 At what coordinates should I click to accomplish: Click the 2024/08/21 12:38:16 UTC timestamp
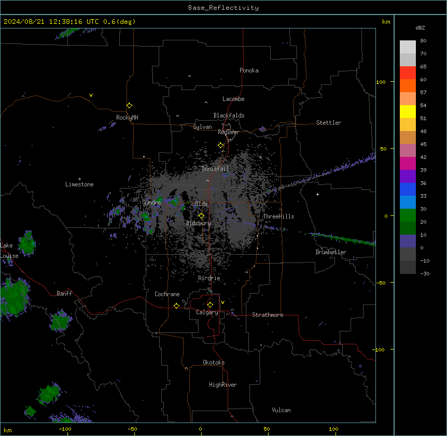[51, 22]
